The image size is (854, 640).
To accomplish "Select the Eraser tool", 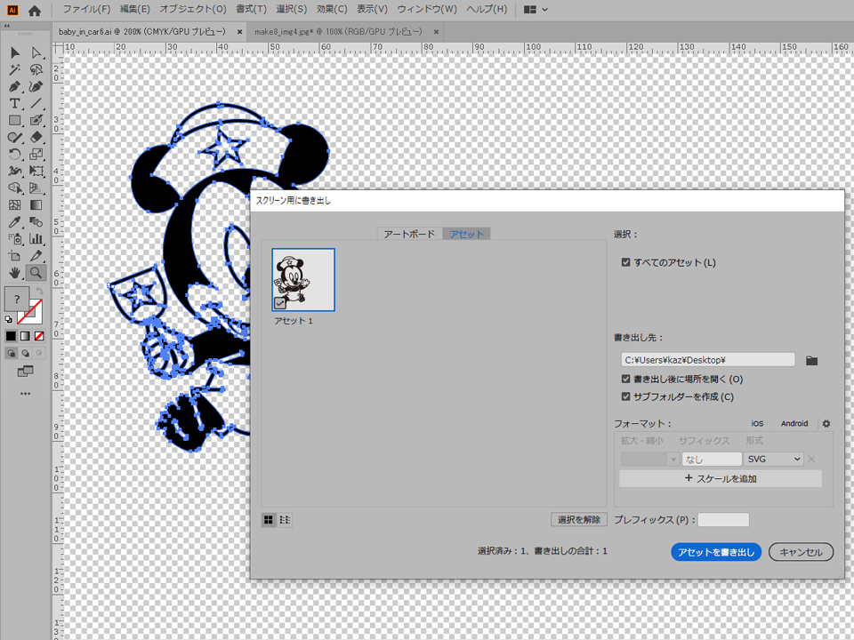I will click(x=36, y=137).
